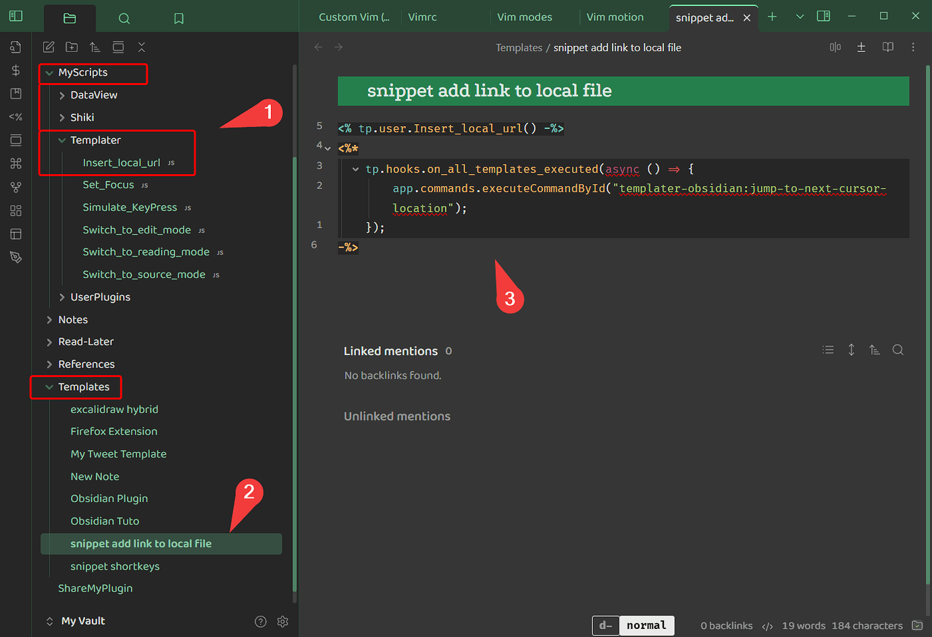The image size is (932, 637).
Task: Open the more options three-dot icon
Action: tap(914, 47)
